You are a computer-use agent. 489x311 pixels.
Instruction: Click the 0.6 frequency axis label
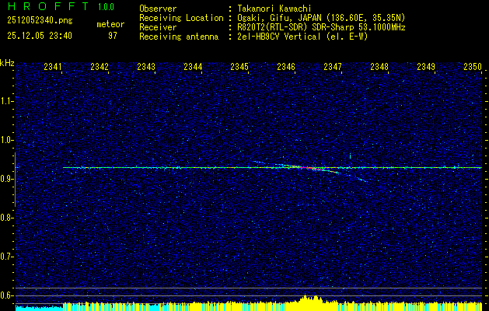point(7,295)
